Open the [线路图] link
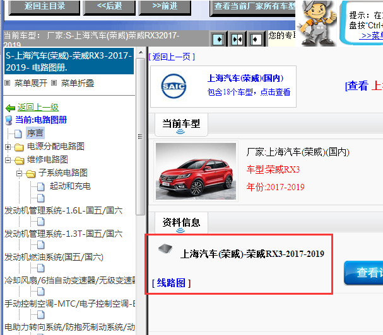 (171, 283)
